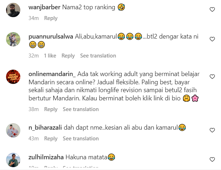Tap heart on puannurulsalwa's comment
221x170 pixels.
pos(212,39)
